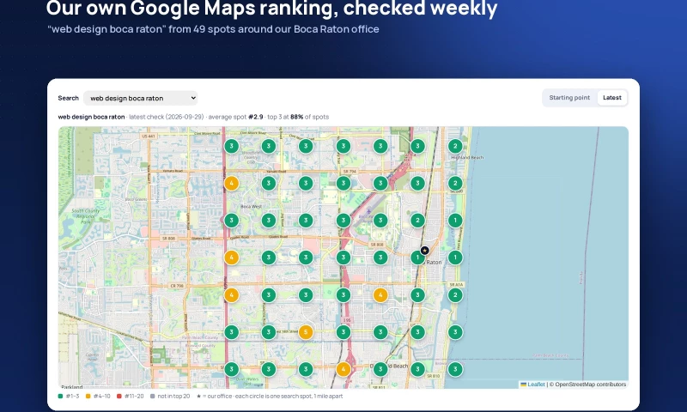The image size is (687, 412).
Task: Click the 3 marker above Woodfield Country Club label
Action: tap(269, 146)
